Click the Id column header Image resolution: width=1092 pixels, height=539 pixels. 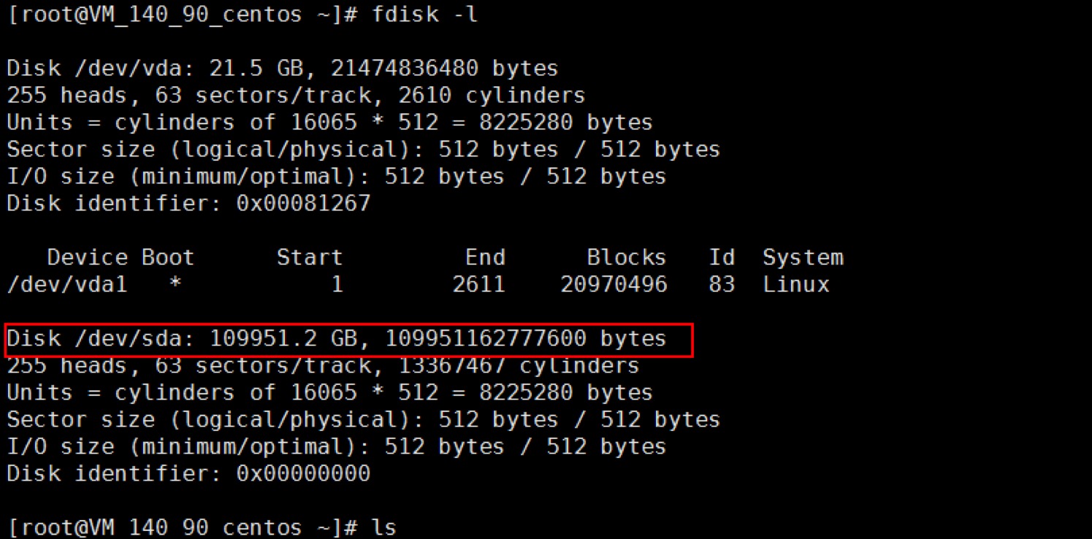pyautogui.click(x=722, y=257)
